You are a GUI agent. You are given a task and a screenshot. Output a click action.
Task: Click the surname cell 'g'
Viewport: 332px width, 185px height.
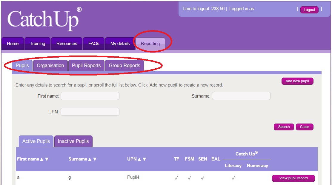(x=70, y=178)
